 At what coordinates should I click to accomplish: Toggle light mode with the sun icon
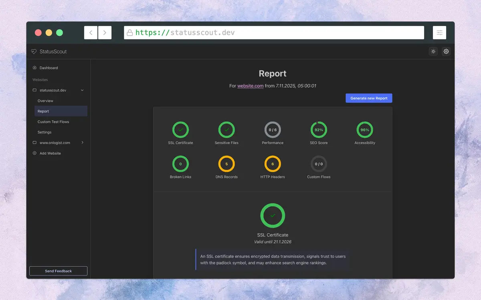pos(433,51)
